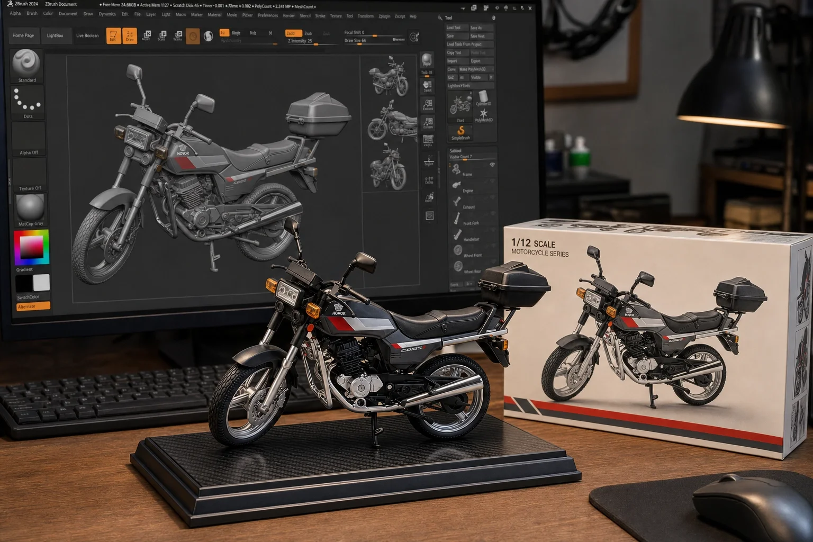Open the Document menu
Viewport: 813px width, 542px height.
point(68,14)
